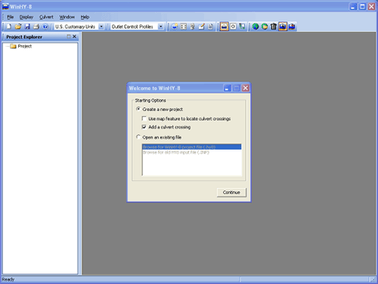Click the last toolbar icon, blue and red
The image size is (378, 284).
coord(292,26)
